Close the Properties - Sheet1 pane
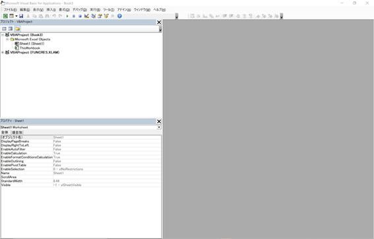Viewport: 374px width, 239px height. 159,121
